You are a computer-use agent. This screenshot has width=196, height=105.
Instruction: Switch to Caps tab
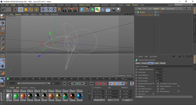click(x=156, y=63)
